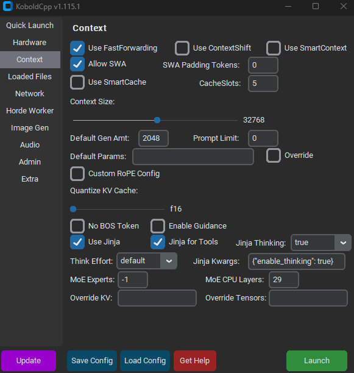
Task: Click the Override Tensors text field
Action: pyautogui.click(x=308, y=298)
